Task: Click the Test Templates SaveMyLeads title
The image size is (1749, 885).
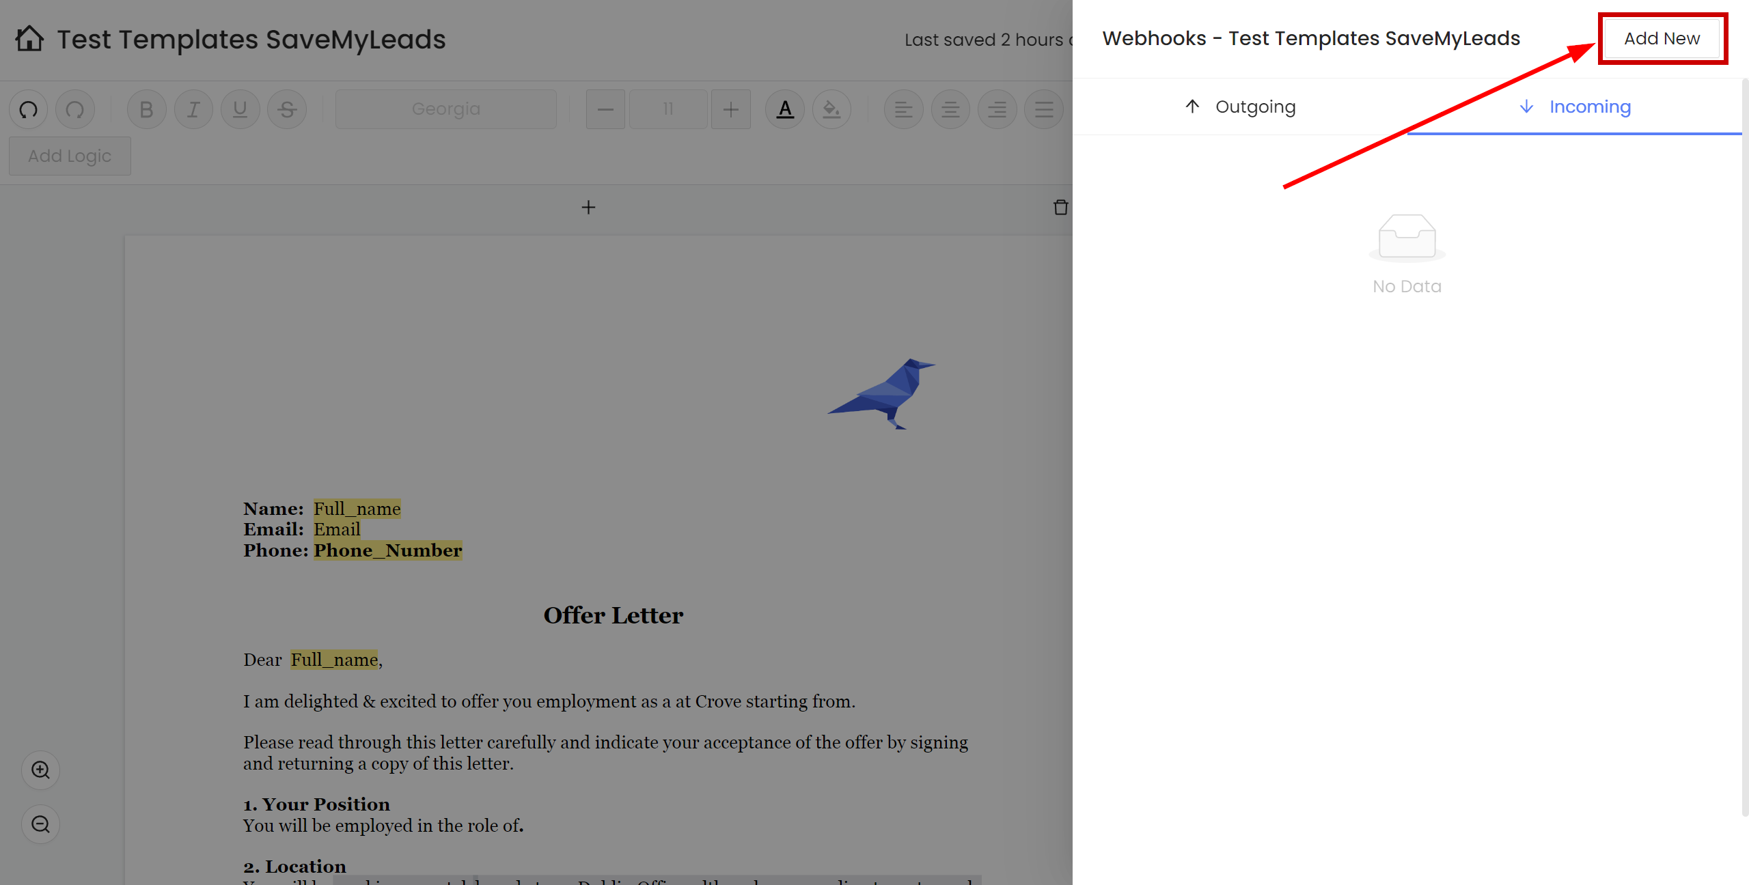Action: pyautogui.click(x=251, y=39)
